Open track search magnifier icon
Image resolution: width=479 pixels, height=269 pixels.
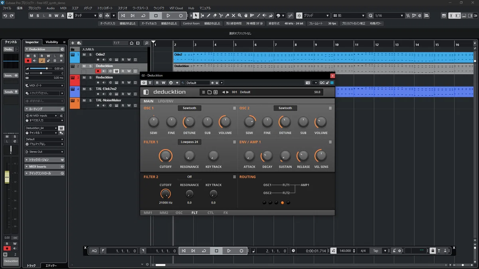click(x=146, y=43)
